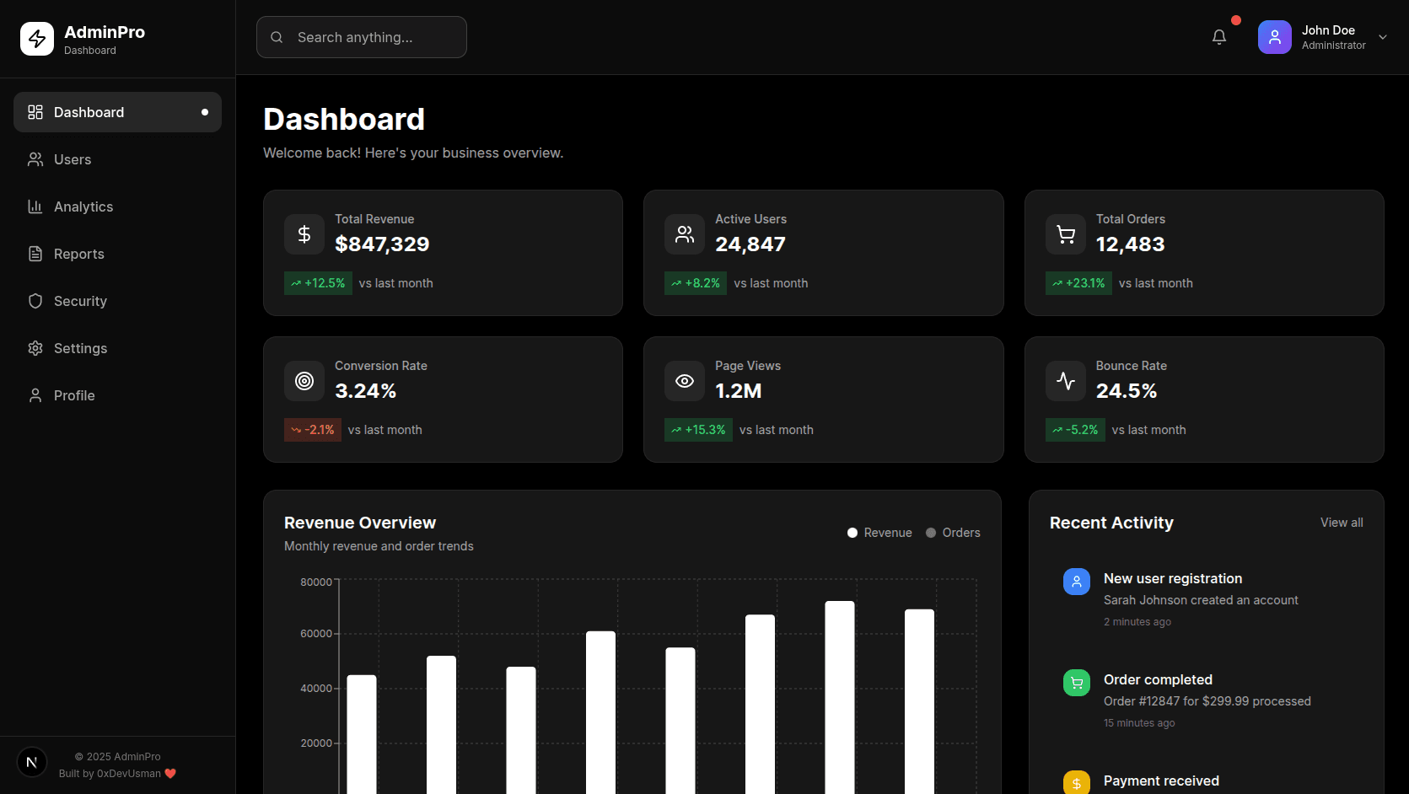
Task: Click the Bounce Rate pulse icon
Action: tap(1066, 381)
